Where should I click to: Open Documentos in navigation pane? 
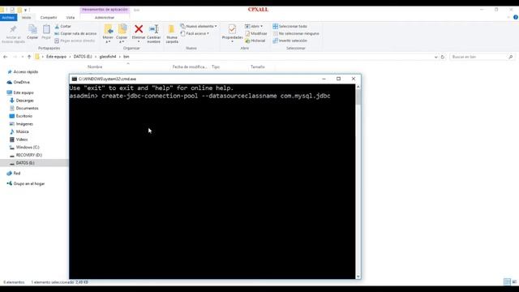(x=24, y=108)
